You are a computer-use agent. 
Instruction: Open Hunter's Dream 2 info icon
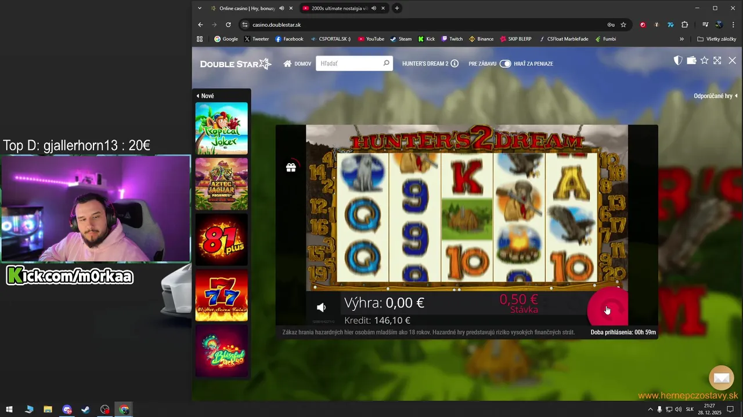[455, 64]
